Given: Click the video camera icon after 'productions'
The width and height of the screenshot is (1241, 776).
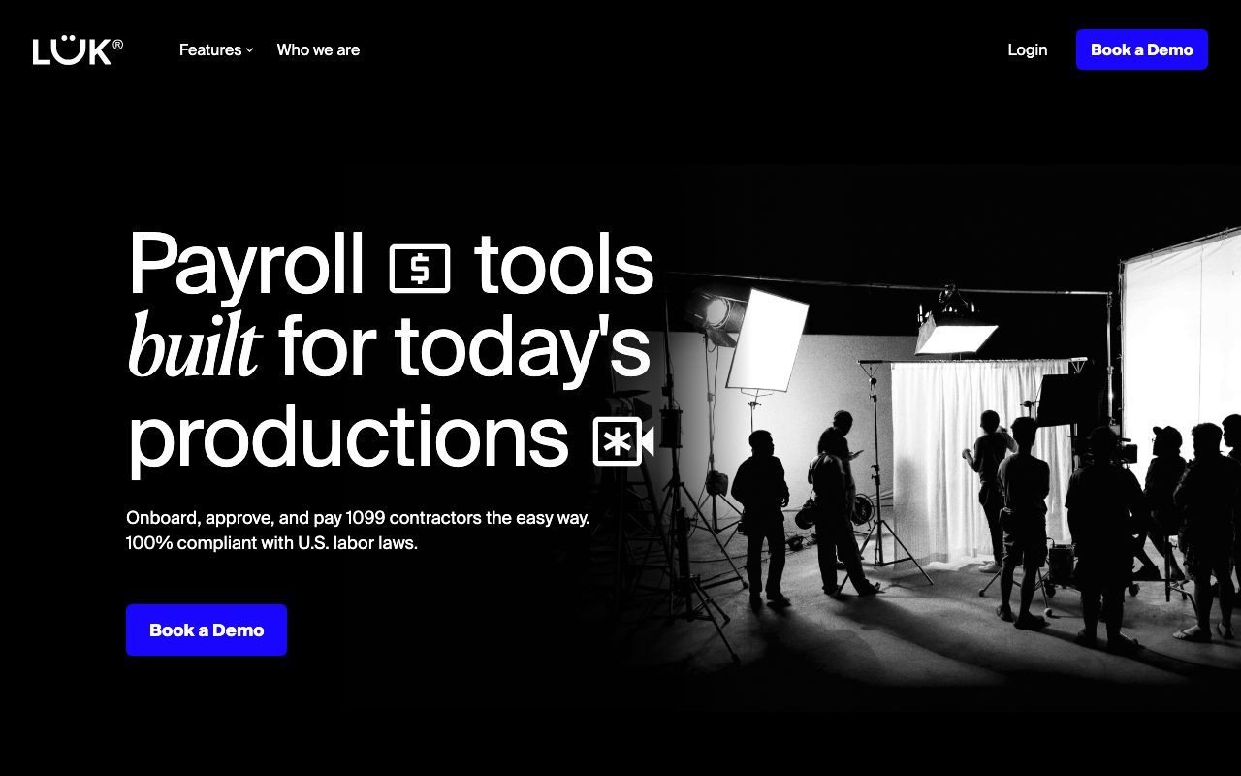Looking at the screenshot, I should (x=623, y=442).
